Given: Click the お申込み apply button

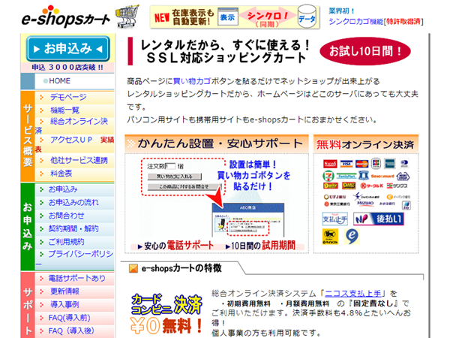Looking at the screenshot, I should pos(67,49).
